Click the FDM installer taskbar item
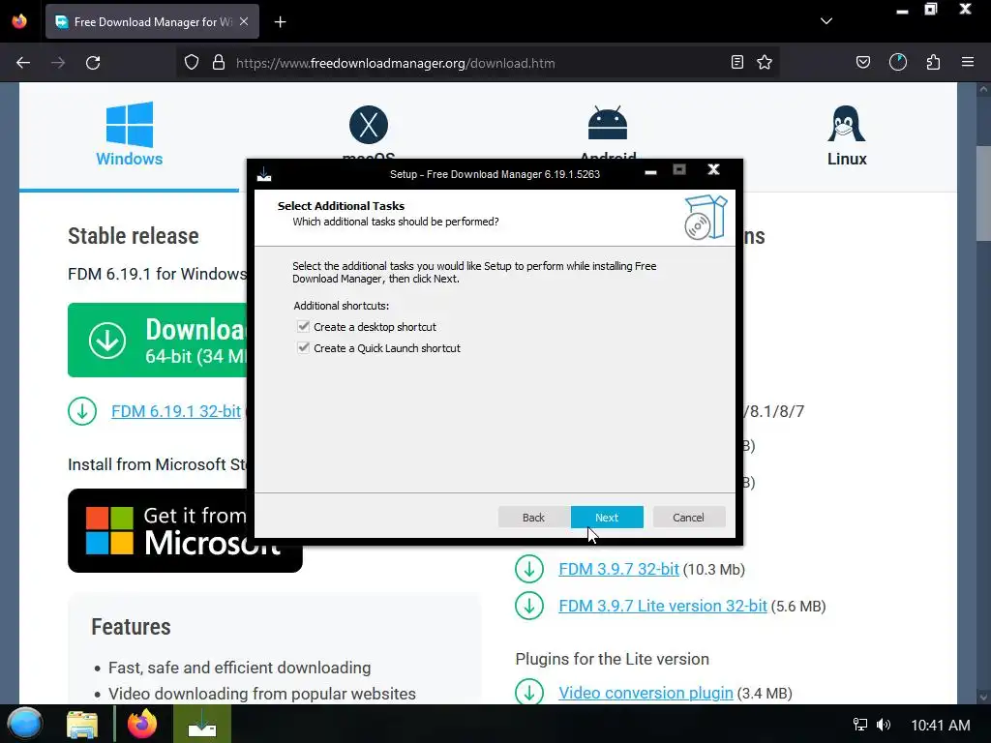The width and height of the screenshot is (991, 743). pyautogui.click(x=202, y=724)
